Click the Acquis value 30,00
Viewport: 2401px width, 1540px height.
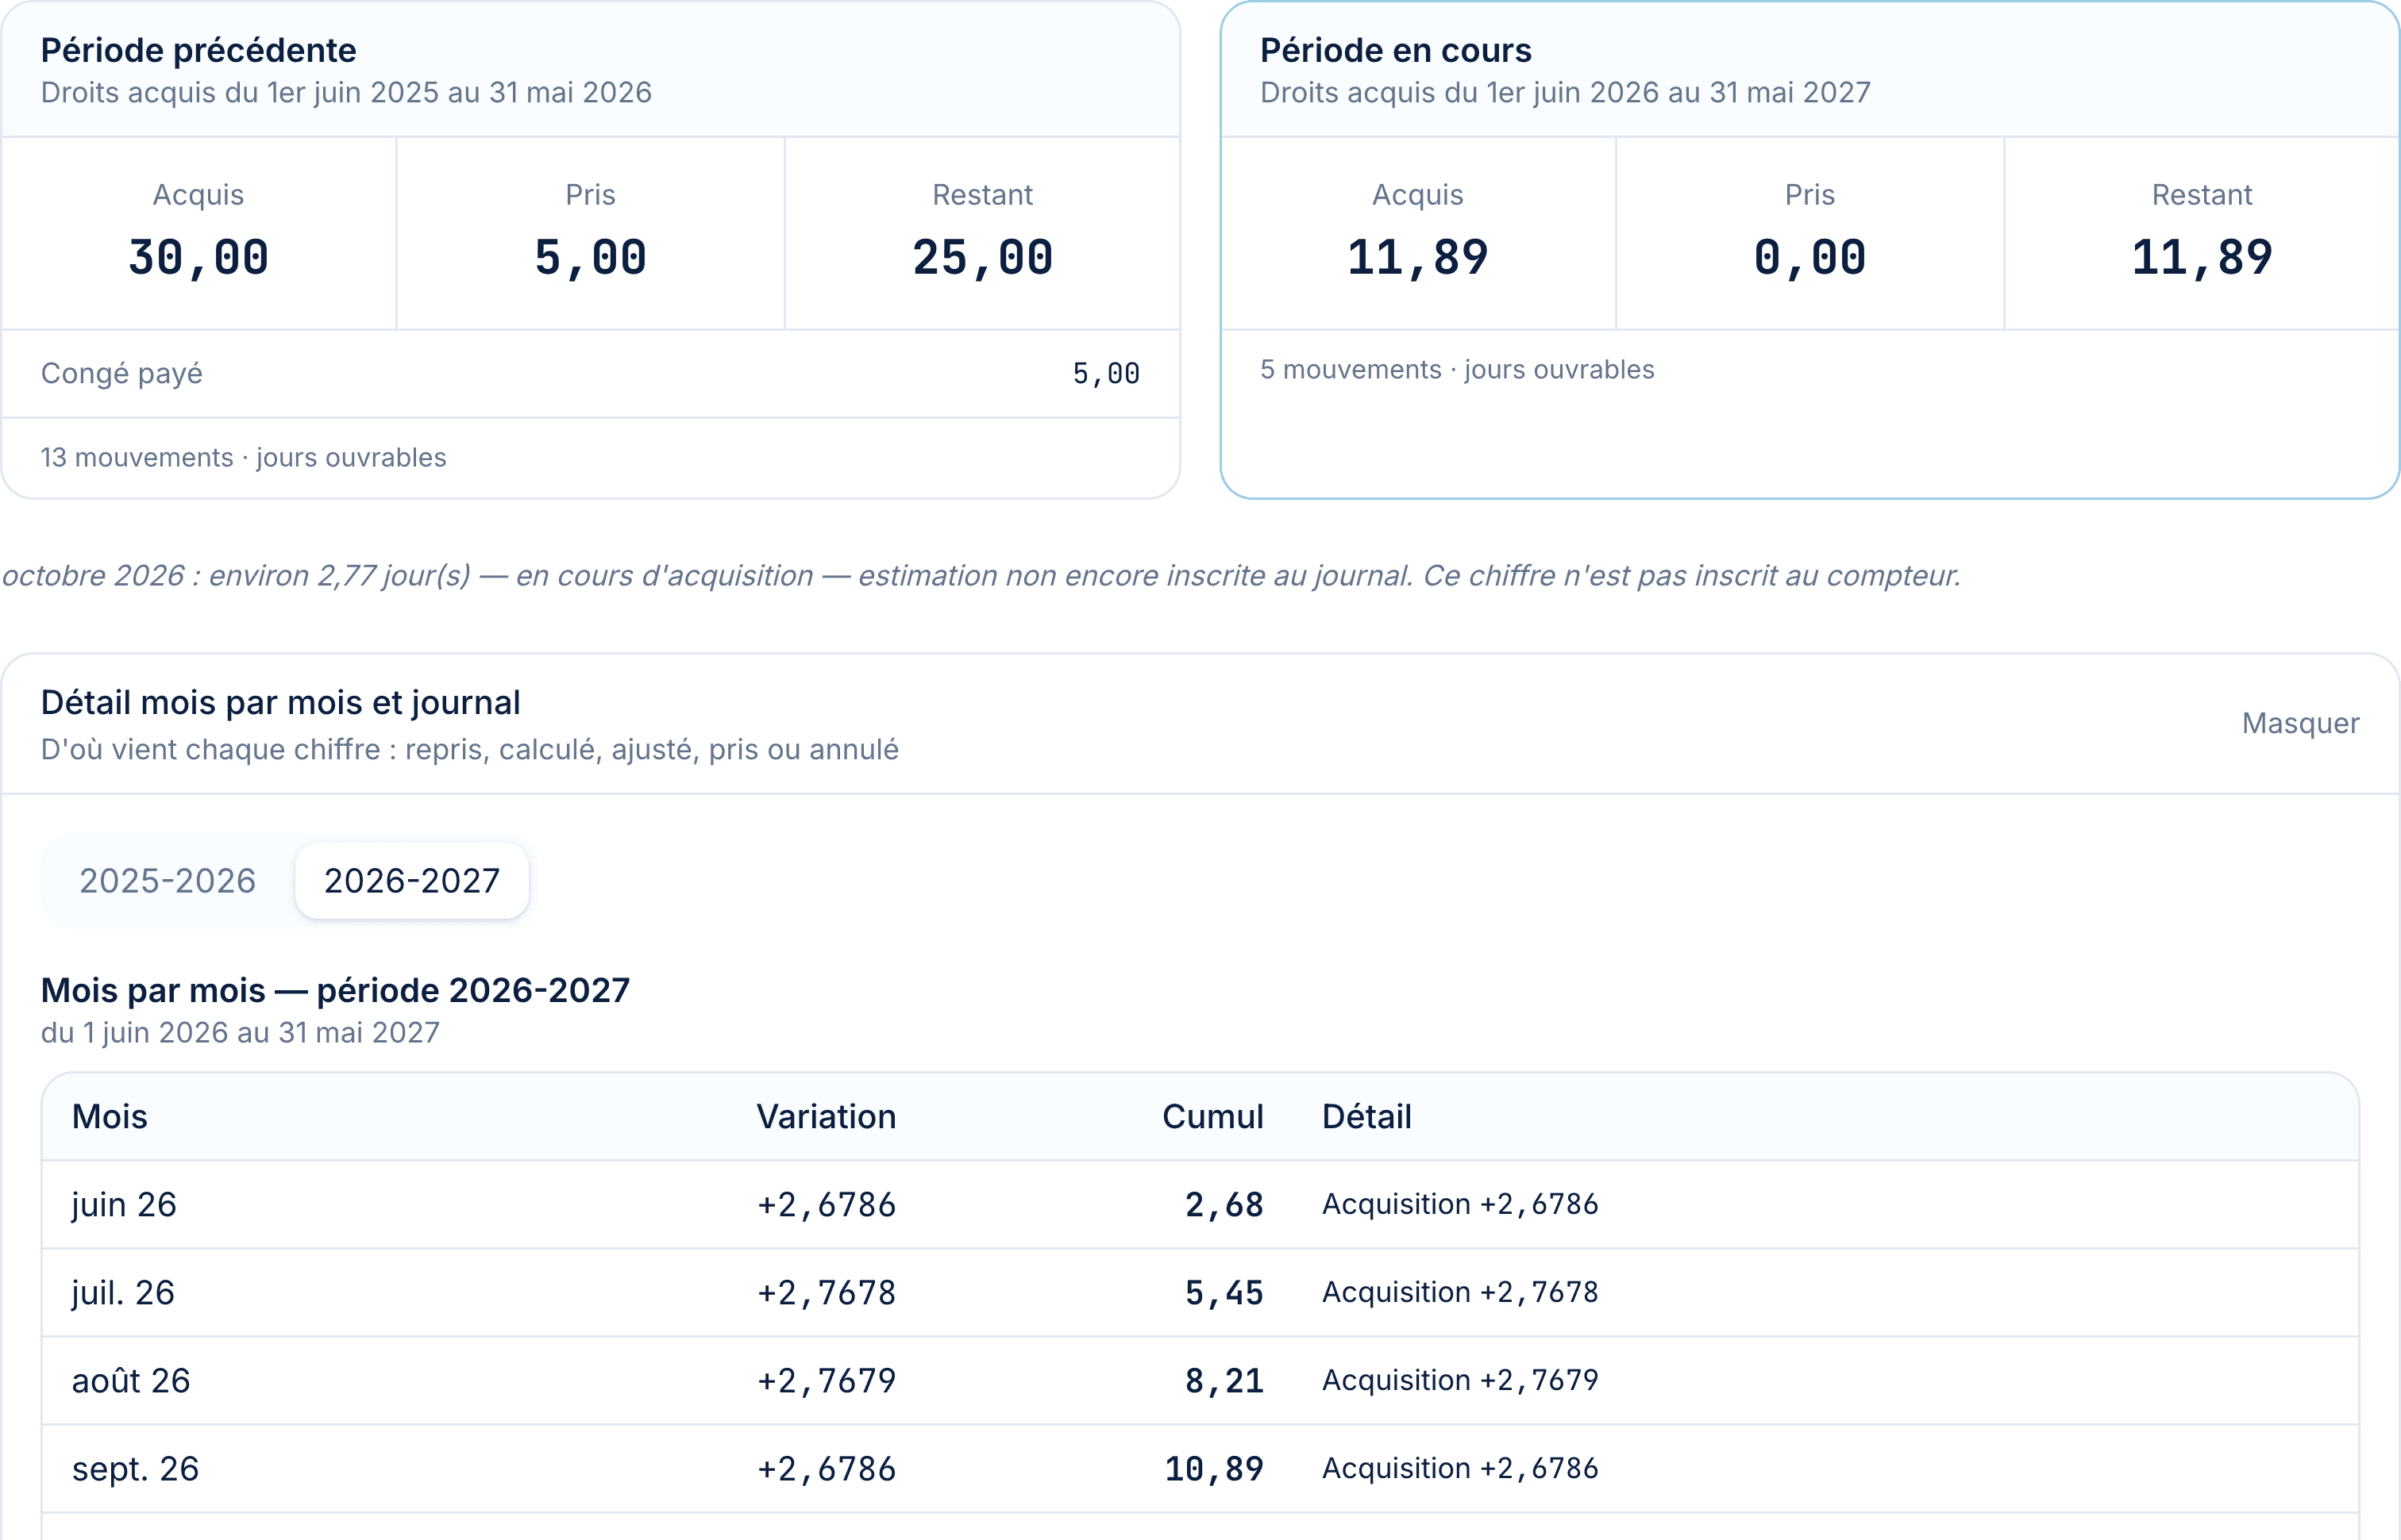(x=198, y=258)
